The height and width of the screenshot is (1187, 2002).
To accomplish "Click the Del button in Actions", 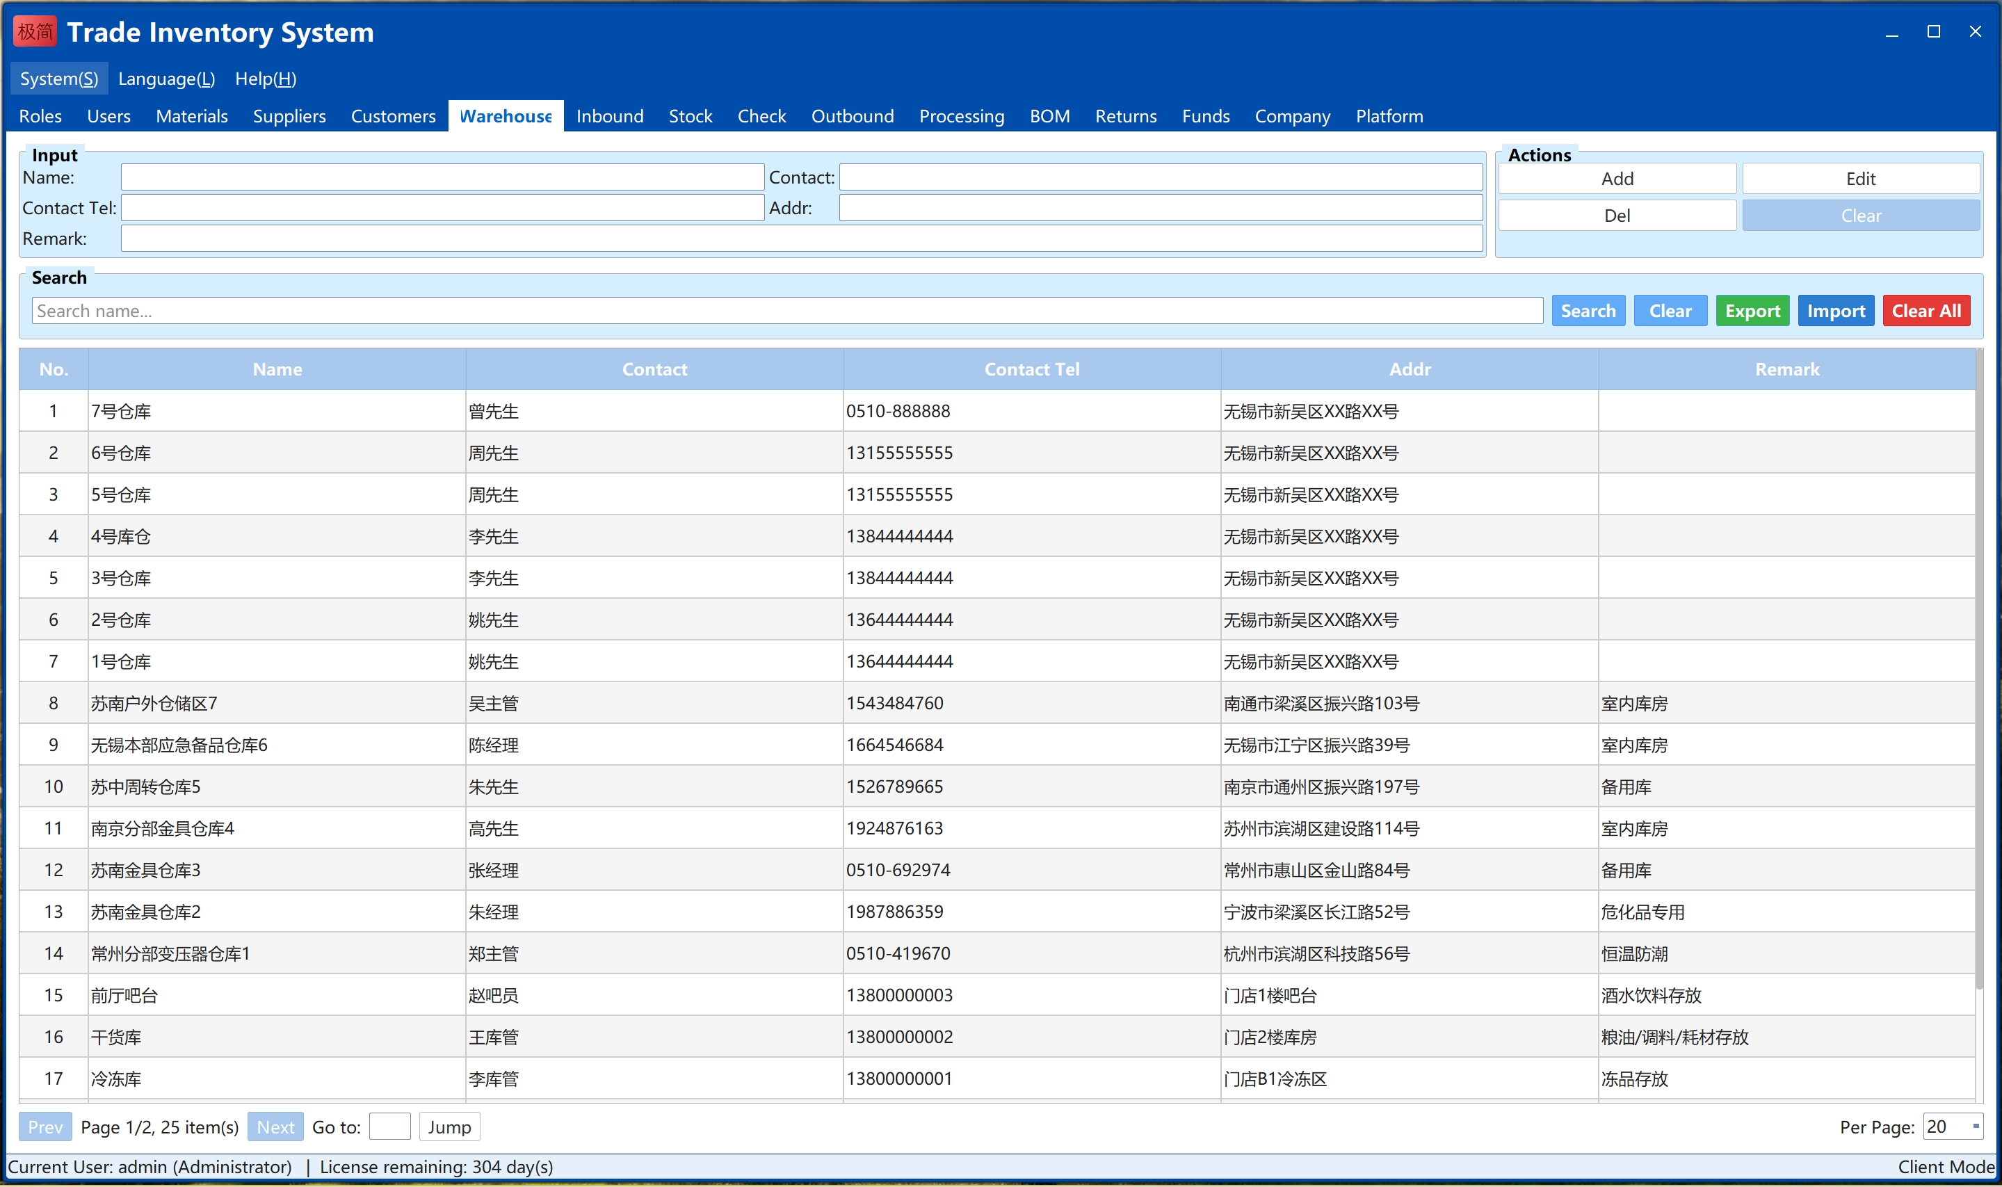I will 1617,215.
